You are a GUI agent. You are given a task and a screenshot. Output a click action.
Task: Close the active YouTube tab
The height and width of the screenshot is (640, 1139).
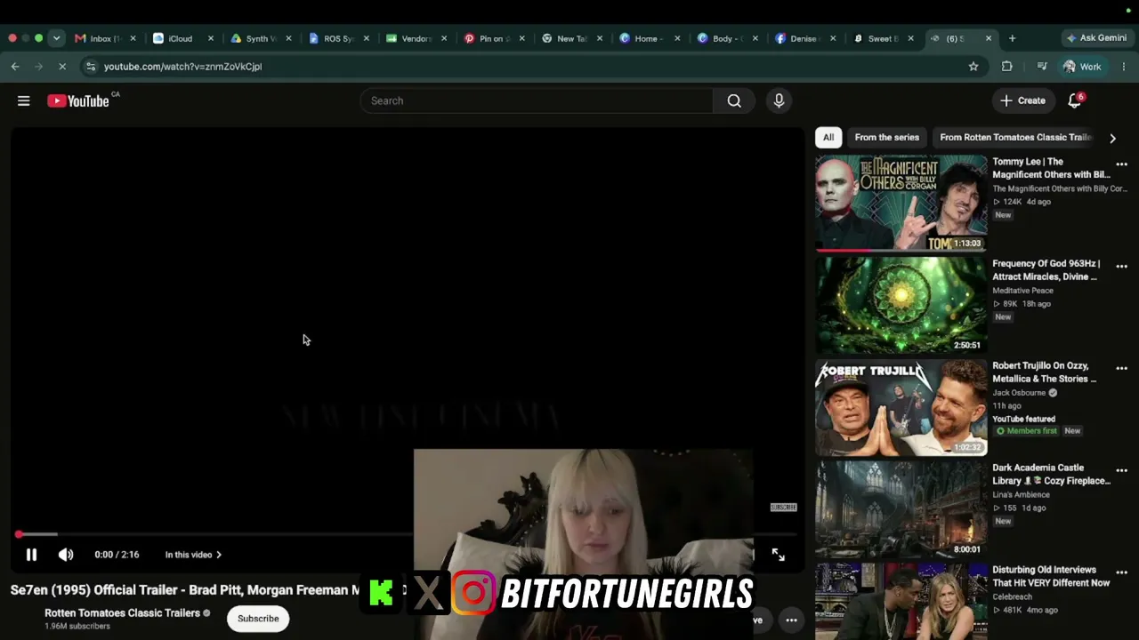[989, 38]
